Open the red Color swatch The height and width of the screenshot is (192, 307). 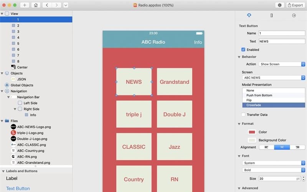pyautogui.click(x=252, y=132)
